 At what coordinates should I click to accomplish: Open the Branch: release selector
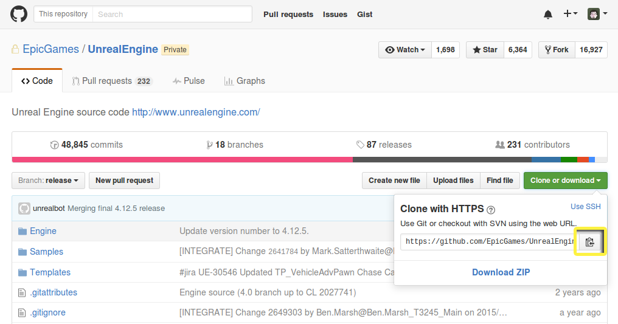(48, 181)
